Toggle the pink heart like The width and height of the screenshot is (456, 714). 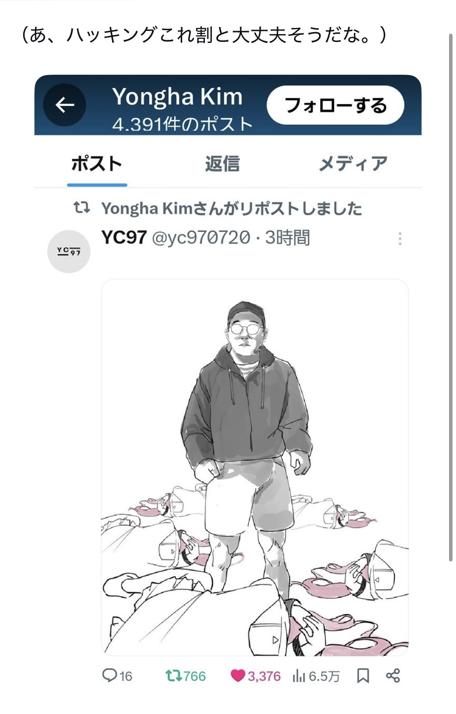click(238, 676)
